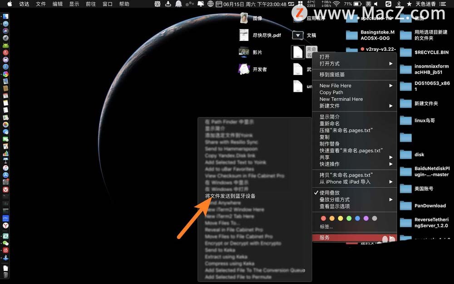Open System Preferences in the dock

point(5,182)
